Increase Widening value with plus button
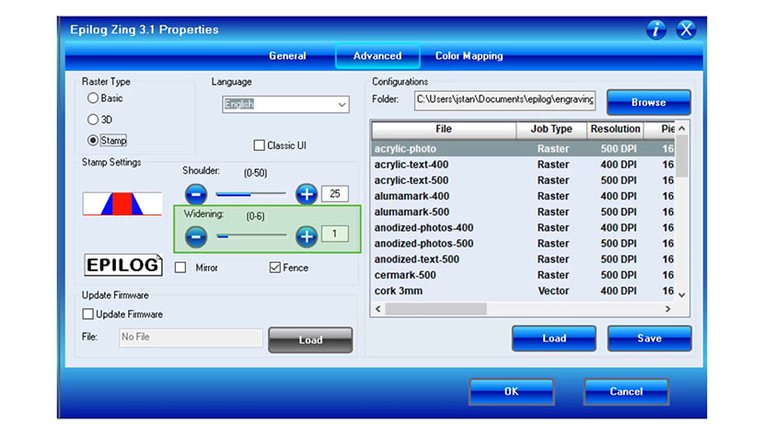Viewport: 764px width, 435px height. [x=306, y=236]
